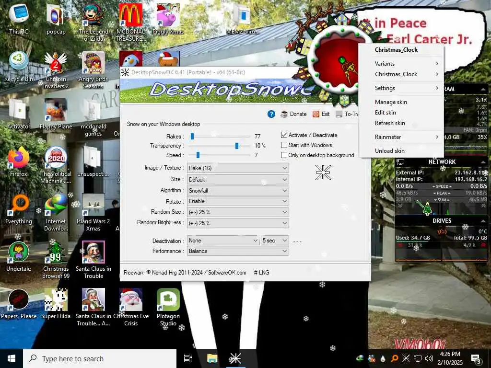
Task: Click DesktopSnowOK taskbar button
Action: click(x=235, y=358)
